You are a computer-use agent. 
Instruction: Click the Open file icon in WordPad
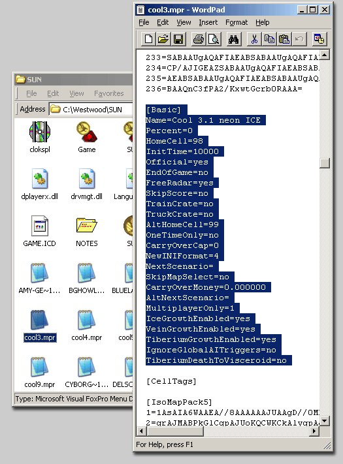[x=163, y=39]
